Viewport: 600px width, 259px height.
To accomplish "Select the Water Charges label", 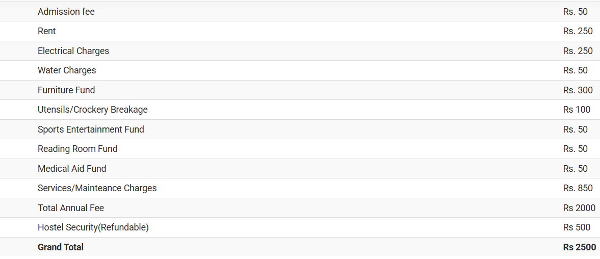I will coord(67,70).
